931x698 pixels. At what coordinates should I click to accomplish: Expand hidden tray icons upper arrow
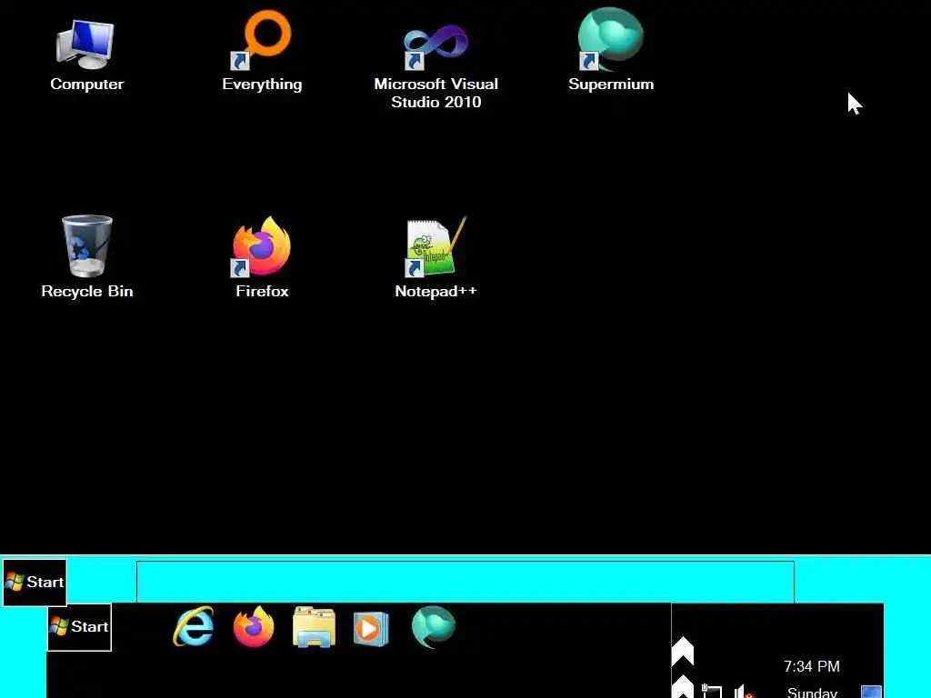point(682,651)
